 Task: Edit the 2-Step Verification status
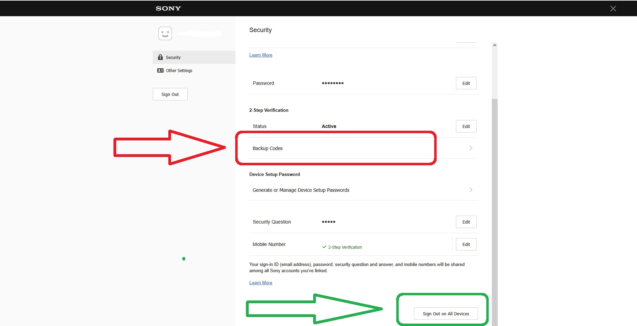pyautogui.click(x=466, y=126)
